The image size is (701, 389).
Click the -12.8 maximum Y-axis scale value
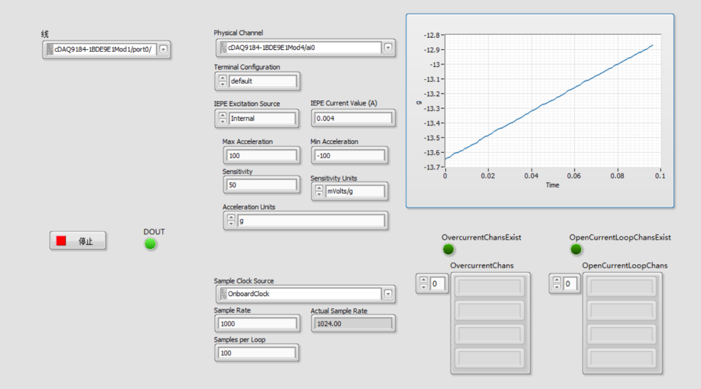(x=432, y=35)
